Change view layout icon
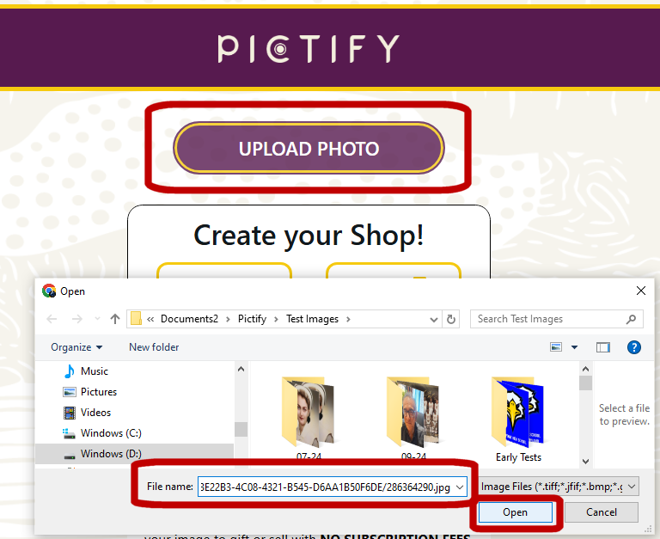 [556, 347]
